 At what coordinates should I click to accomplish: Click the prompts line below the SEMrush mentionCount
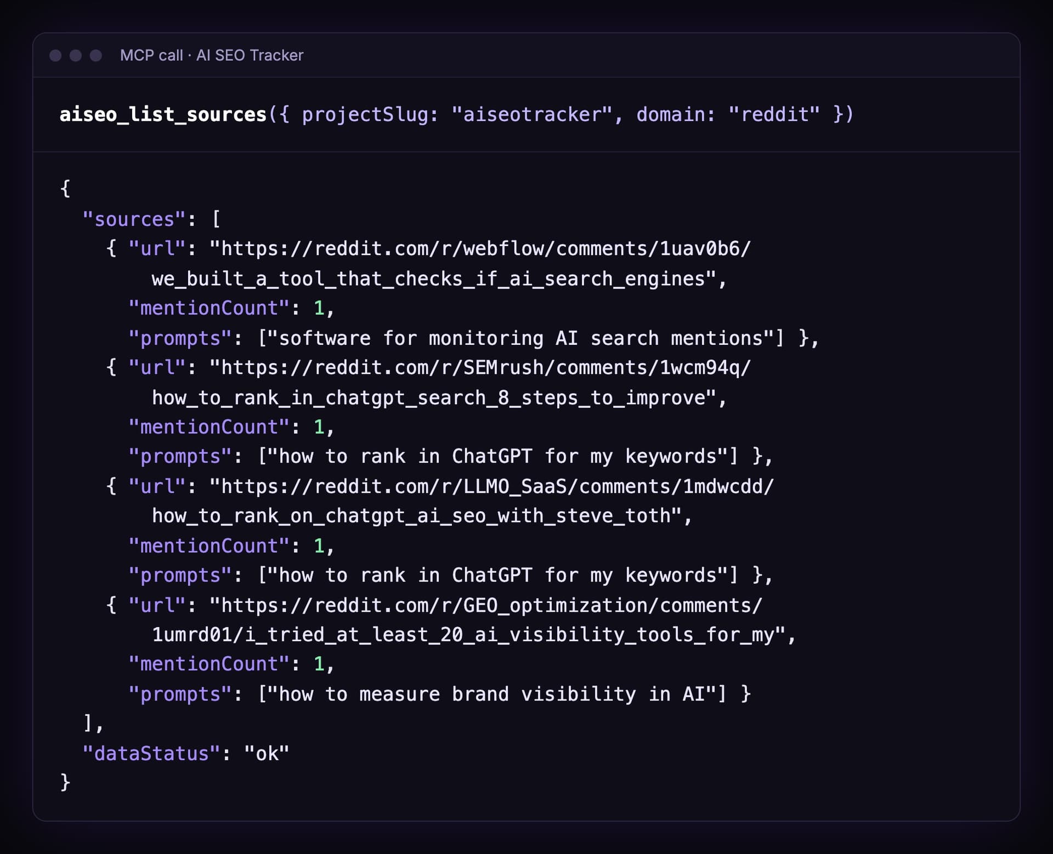tap(451, 457)
